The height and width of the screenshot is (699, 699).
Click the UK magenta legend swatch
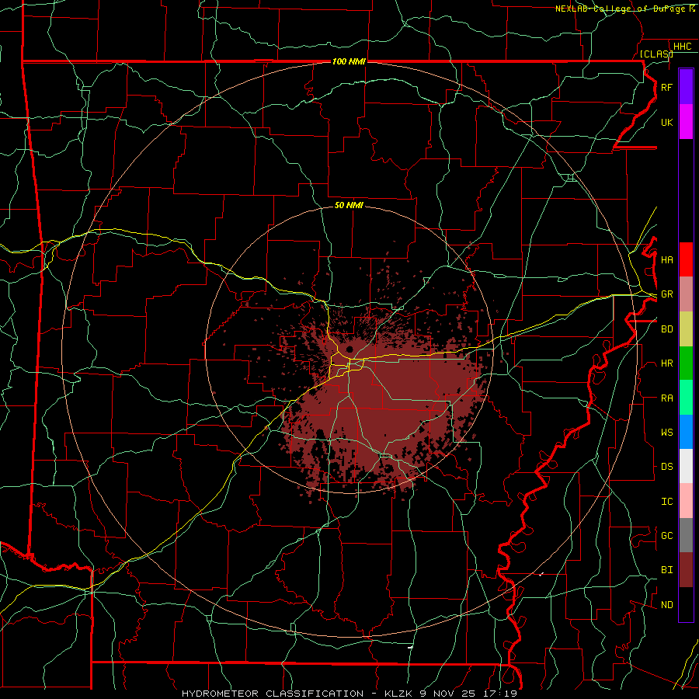pyautogui.click(x=686, y=122)
